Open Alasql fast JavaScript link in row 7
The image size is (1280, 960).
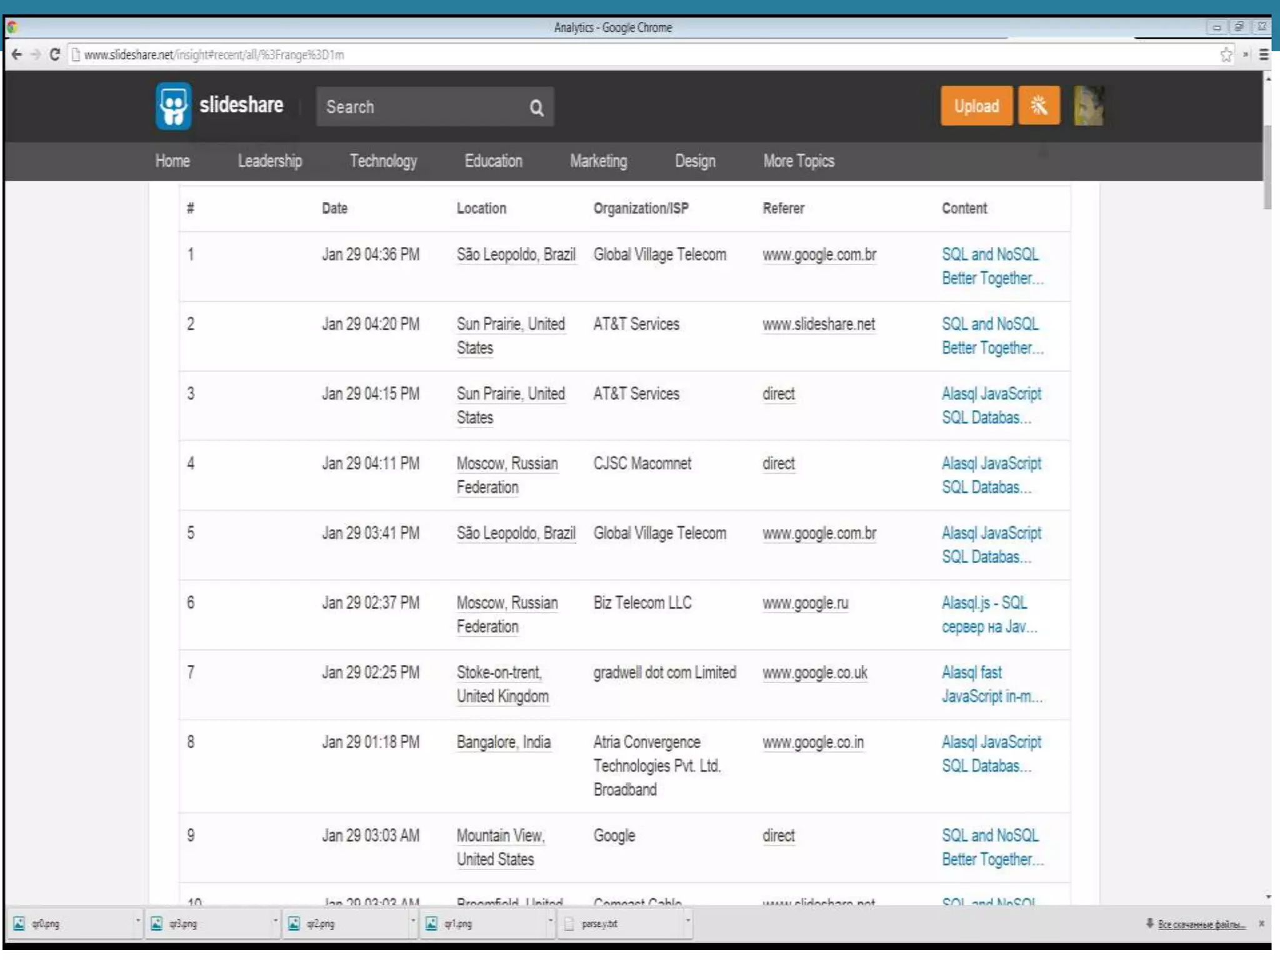[992, 684]
